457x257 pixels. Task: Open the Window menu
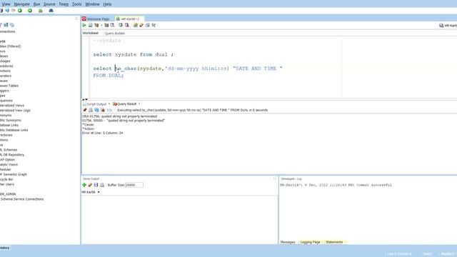92,4
